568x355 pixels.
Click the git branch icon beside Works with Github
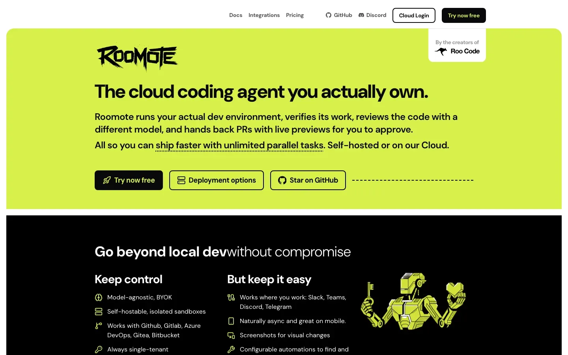tap(99, 326)
